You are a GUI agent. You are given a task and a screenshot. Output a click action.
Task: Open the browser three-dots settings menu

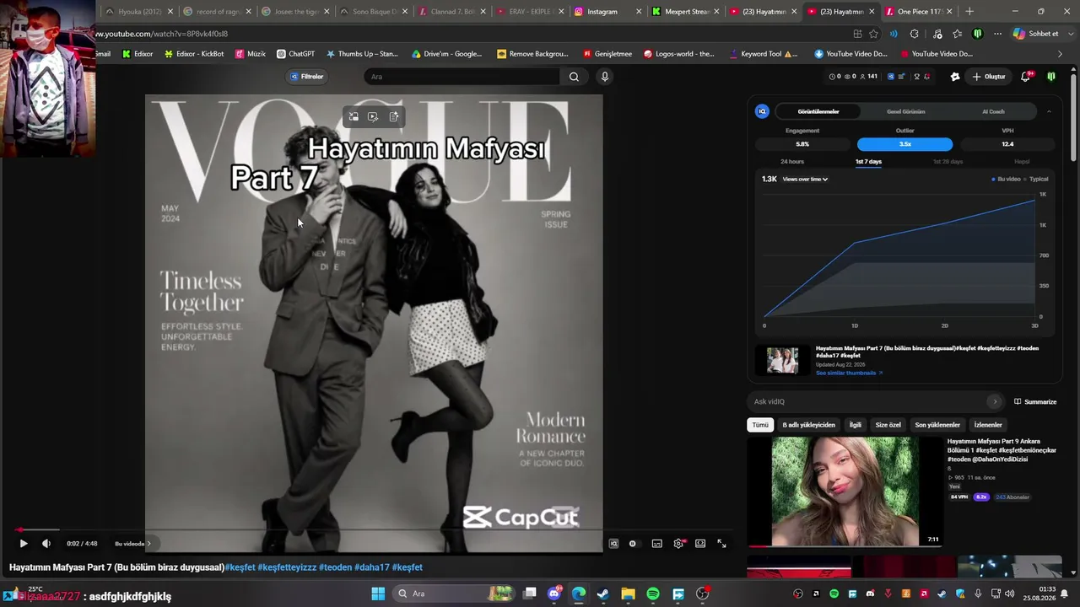point(997,34)
